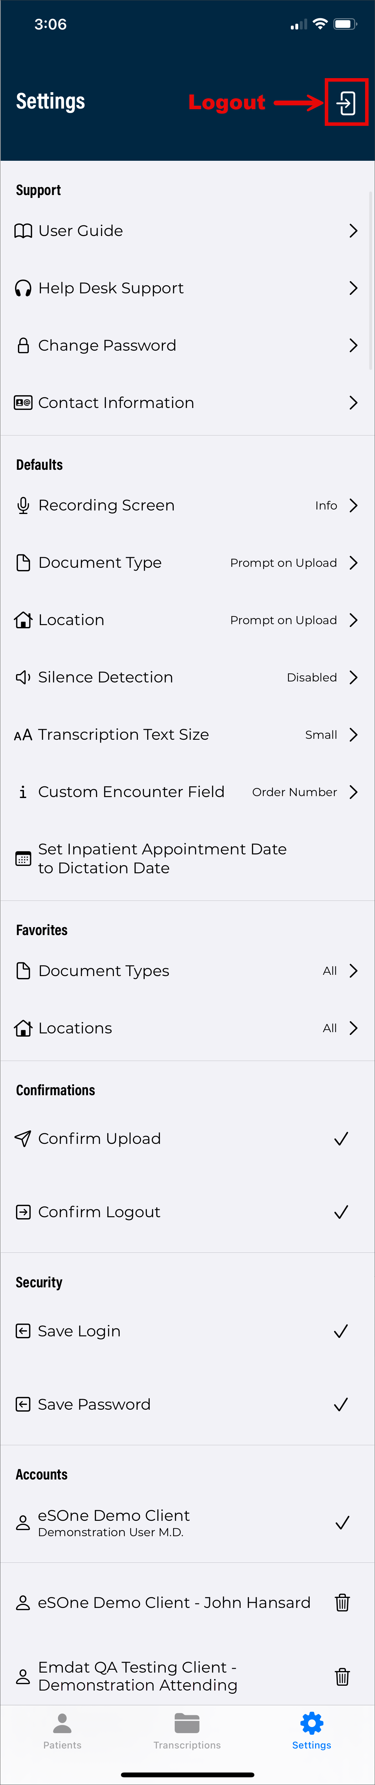
Task: Delete Emdat QA Testing Client account
Action: 342,1676
